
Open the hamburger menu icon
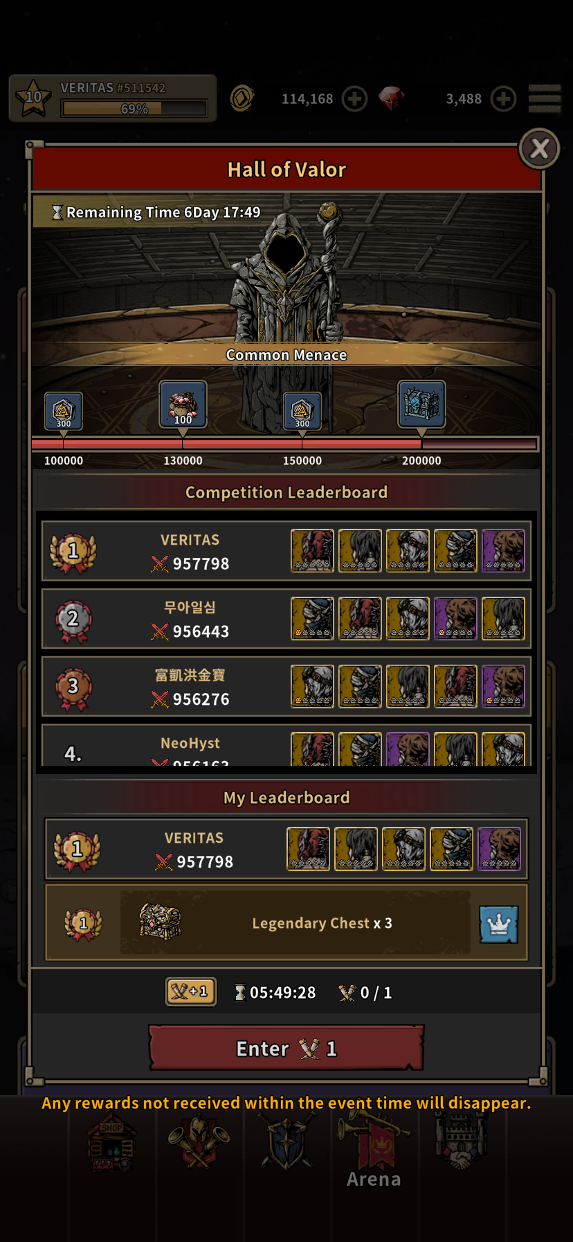pos(545,99)
